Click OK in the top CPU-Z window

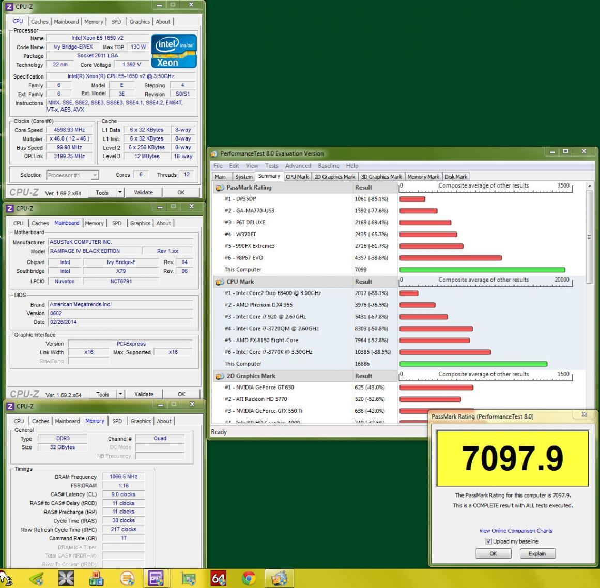[x=181, y=192]
